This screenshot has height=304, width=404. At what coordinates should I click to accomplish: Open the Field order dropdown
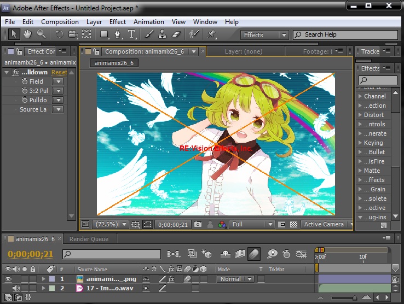point(58,81)
